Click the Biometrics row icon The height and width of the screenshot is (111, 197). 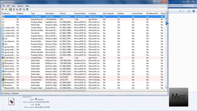[3, 85]
